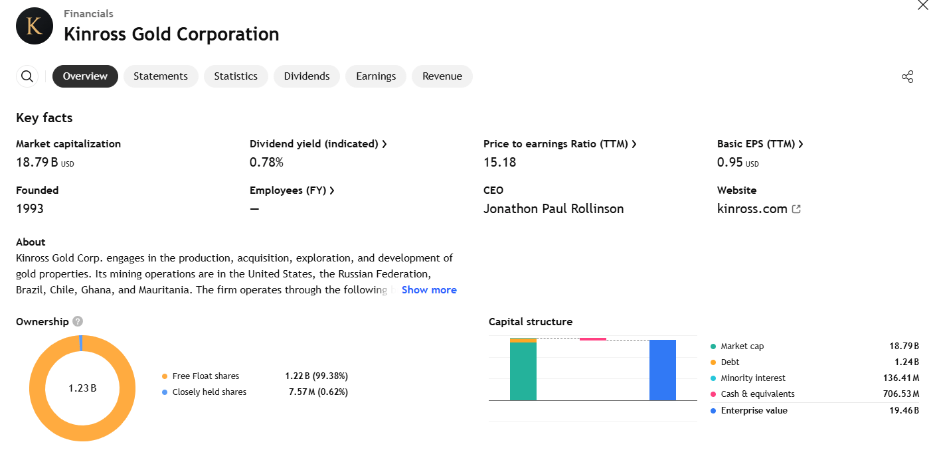The height and width of the screenshot is (452, 939).
Task: Expand Employees (FY) details
Action: [x=292, y=190]
